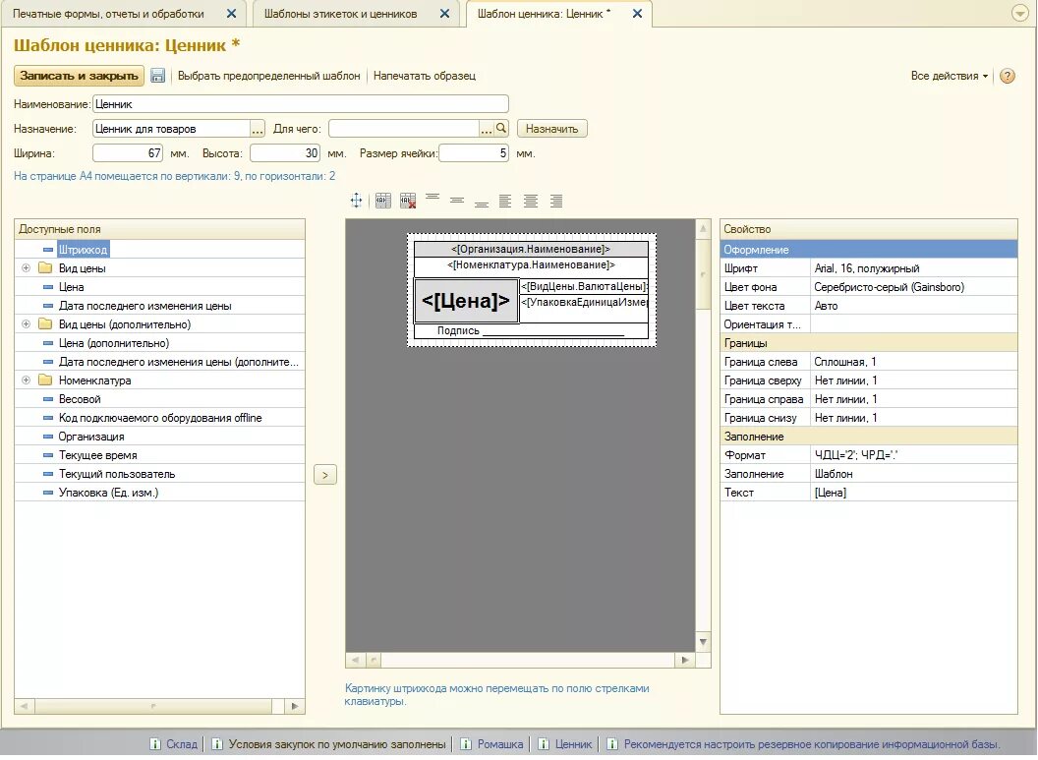This screenshot has height=760, width=1038.
Task: Align cell text to vertical middle
Action: (457, 201)
